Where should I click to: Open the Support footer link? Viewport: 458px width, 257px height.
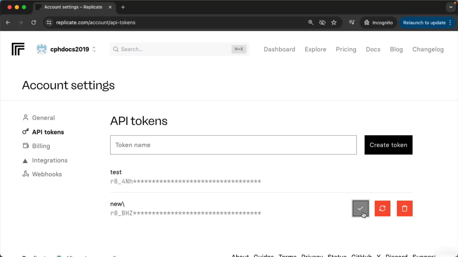tap(424, 256)
